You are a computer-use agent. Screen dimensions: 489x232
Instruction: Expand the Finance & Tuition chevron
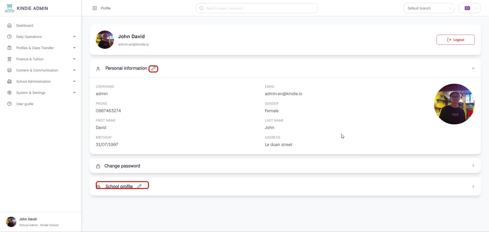(x=74, y=59)
